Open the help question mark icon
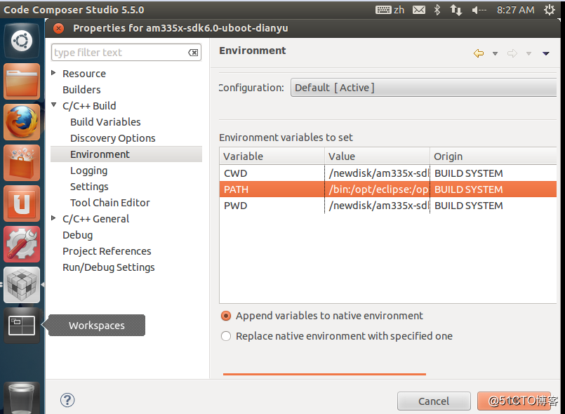Viewport: 565px width, 414px height. pyautogui.click(x=67, y=400)
